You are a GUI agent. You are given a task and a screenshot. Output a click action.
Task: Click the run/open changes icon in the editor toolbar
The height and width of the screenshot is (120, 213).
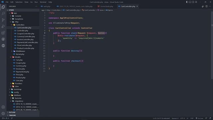pos(203,6)
